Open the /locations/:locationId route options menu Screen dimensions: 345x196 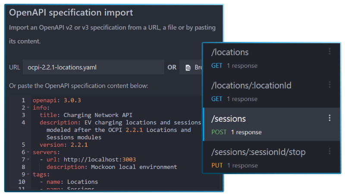tap(329, 85)
